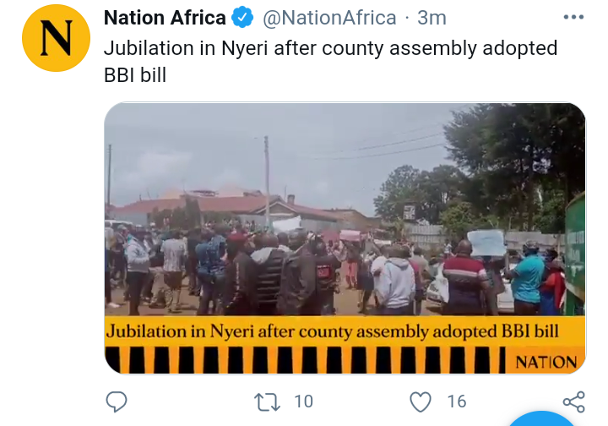Open the three-dot more options menu
The height and width of the screenshot is (426, 608).
click(x=573, y=17)
